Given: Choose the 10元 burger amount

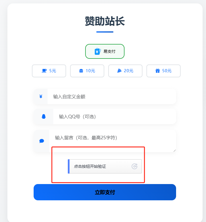Looking at the screenshot, I should (87, 71).
